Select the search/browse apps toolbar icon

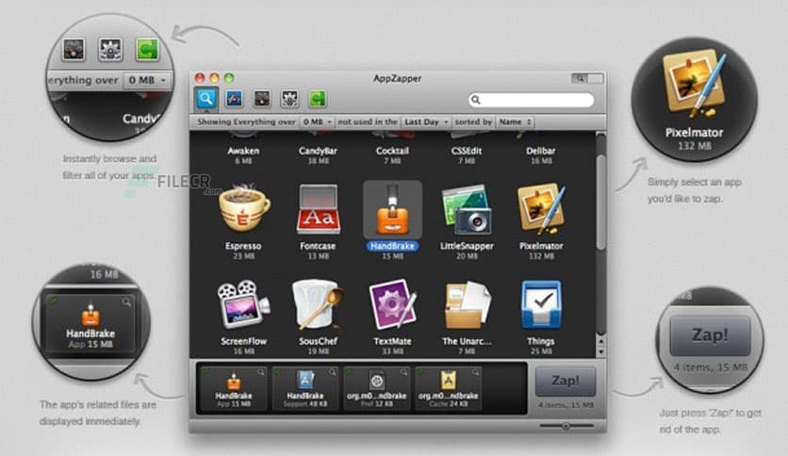[206, 97]
